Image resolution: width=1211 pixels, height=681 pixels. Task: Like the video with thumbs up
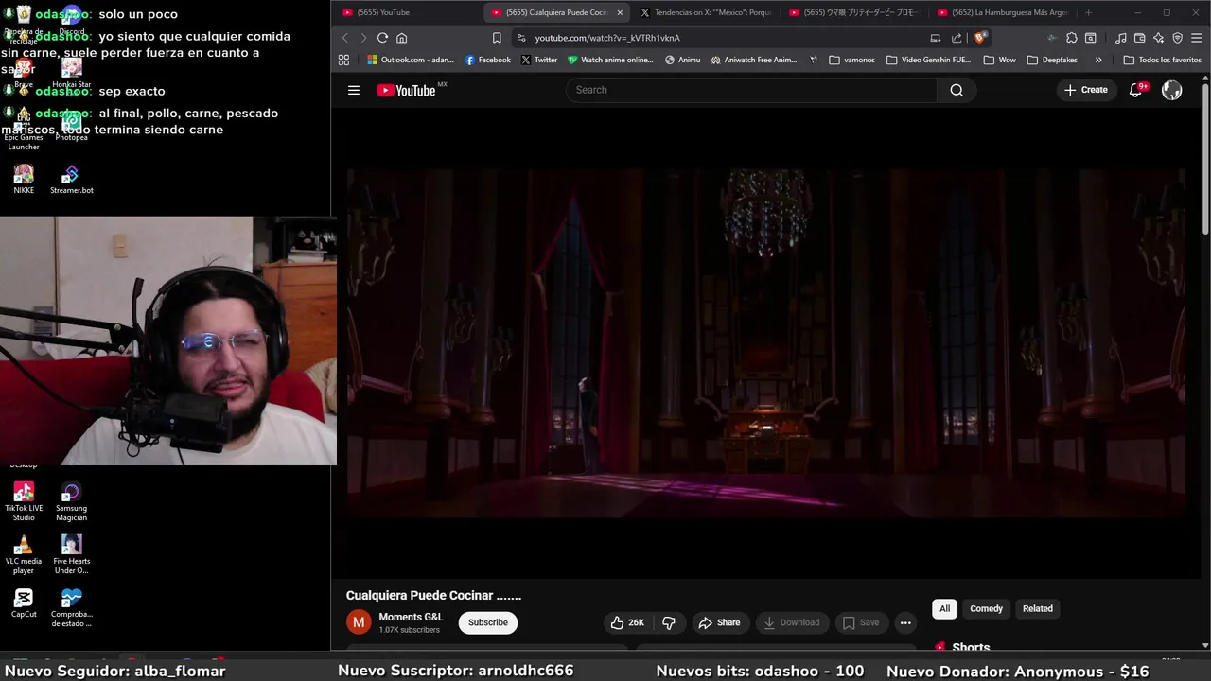[x=628, y=622]
